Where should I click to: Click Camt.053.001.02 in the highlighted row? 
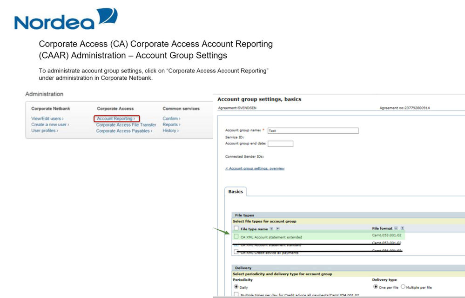pyautogui.click(x=386, y=235)
